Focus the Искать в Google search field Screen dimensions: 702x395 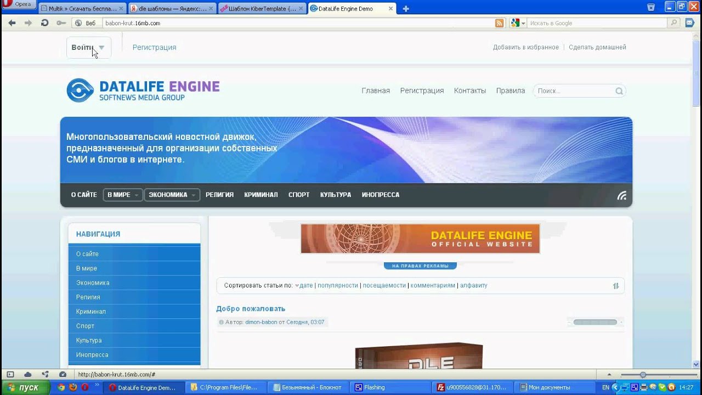597,23
